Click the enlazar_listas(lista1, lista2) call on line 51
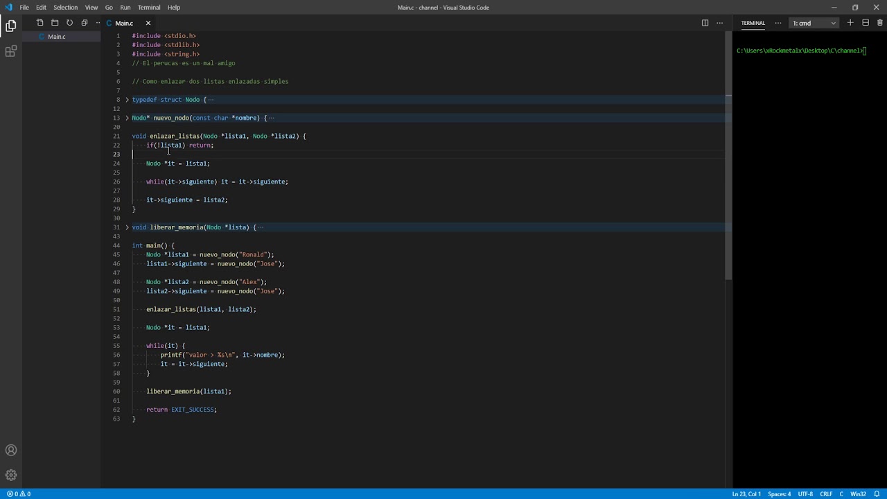 point(201,309)
